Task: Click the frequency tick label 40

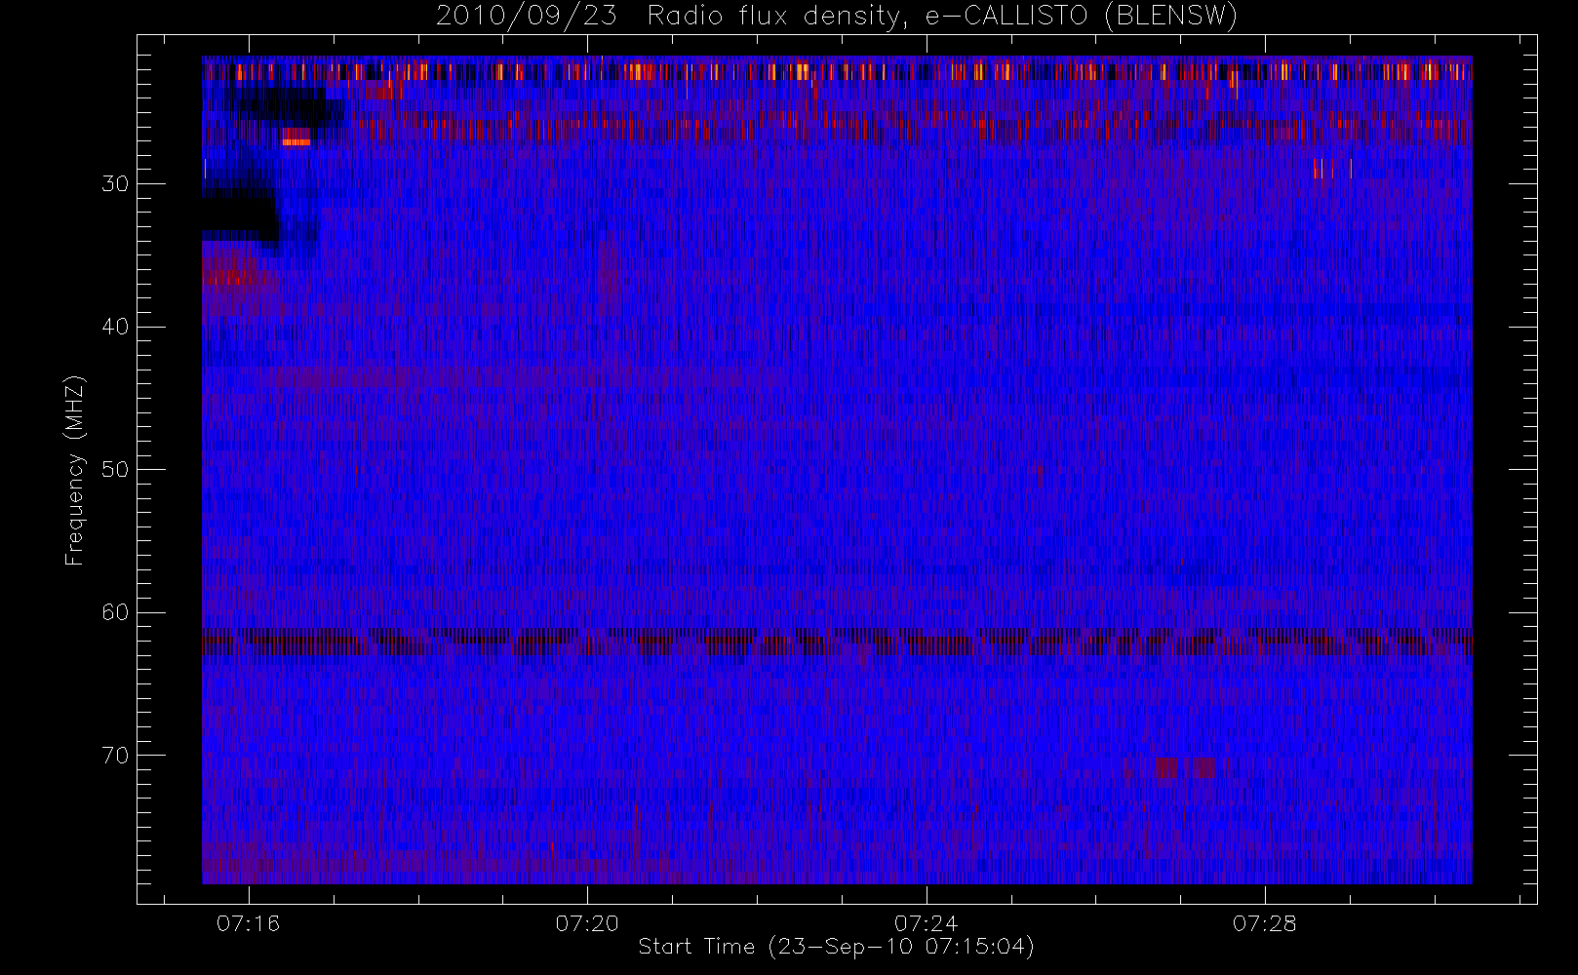Action: 115,327
